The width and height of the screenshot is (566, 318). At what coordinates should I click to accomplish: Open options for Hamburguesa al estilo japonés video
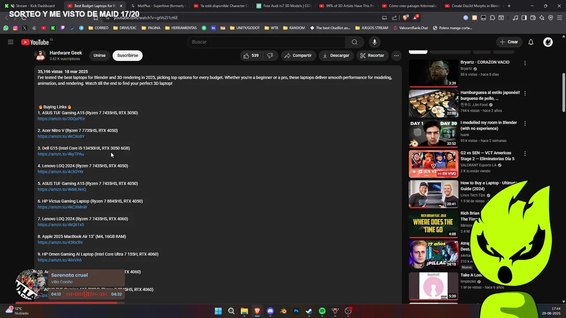(525, 93)
